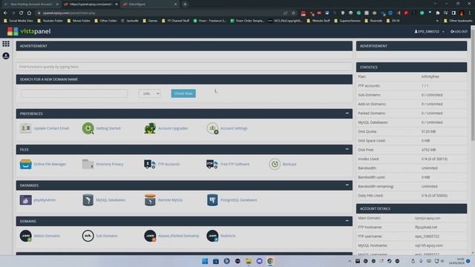Click the Online File Manager link text
Viewport: 475px width, 267px height.
(x=50, y=164)
